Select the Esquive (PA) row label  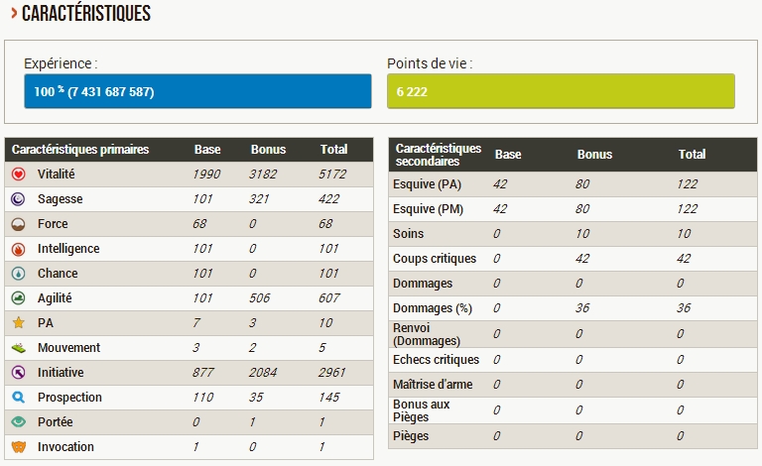tap(427, 184)
